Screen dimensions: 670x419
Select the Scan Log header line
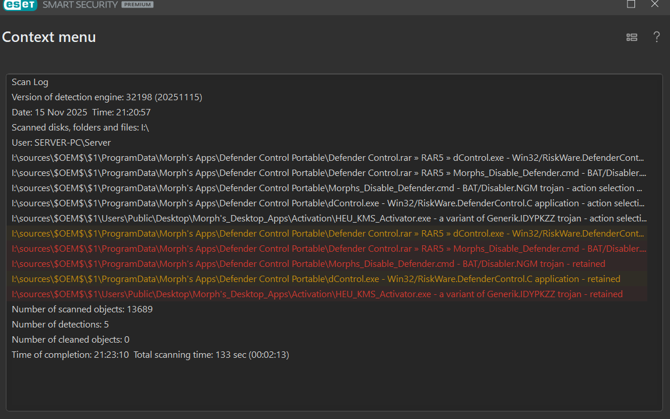(x=30, y=82)
